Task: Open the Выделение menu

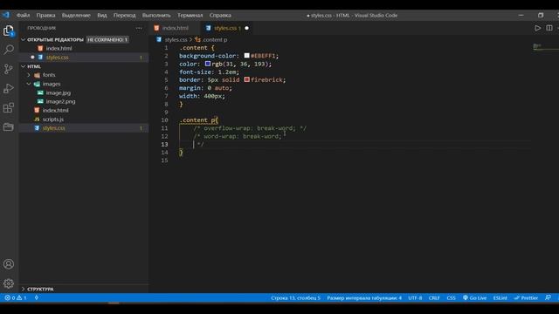Action: click(76, 16)
